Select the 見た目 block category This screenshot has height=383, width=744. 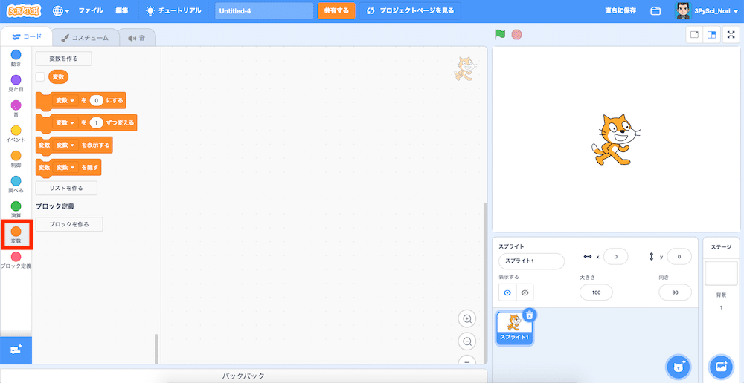[16, 83]
